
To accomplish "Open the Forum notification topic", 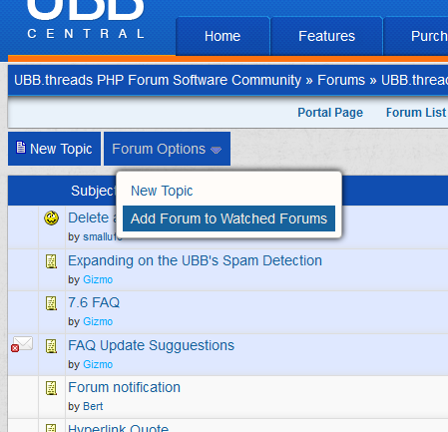I will (x=124, y=387).
